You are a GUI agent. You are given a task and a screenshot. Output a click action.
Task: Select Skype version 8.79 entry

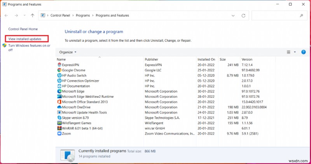(75, 118)
